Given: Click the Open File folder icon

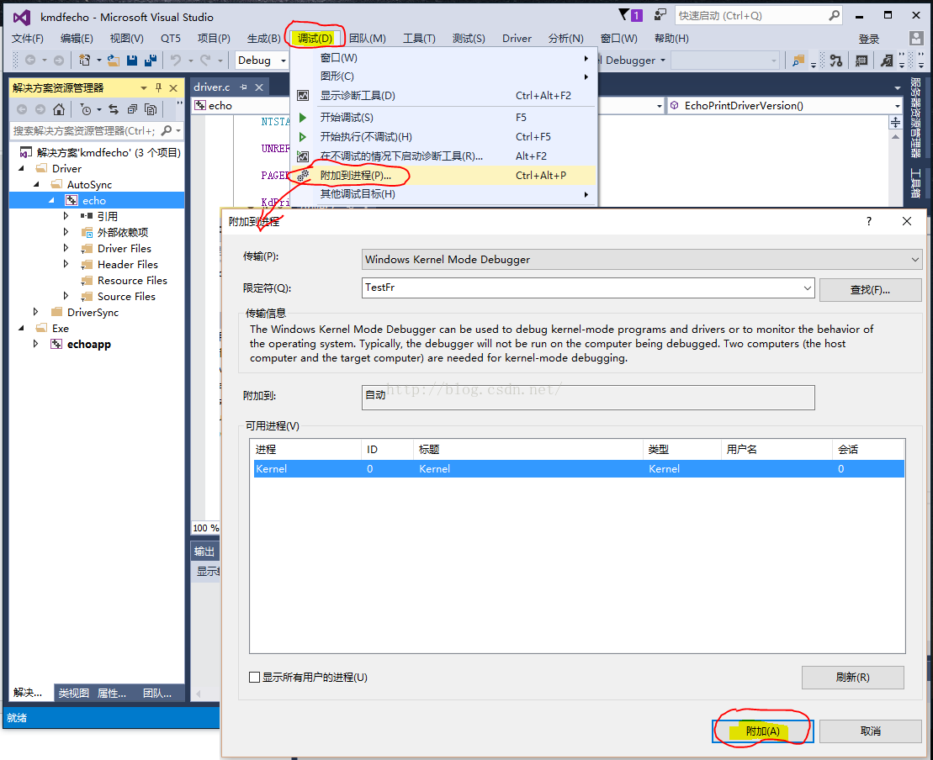Looking at the screenshot, I should point(113,60).
